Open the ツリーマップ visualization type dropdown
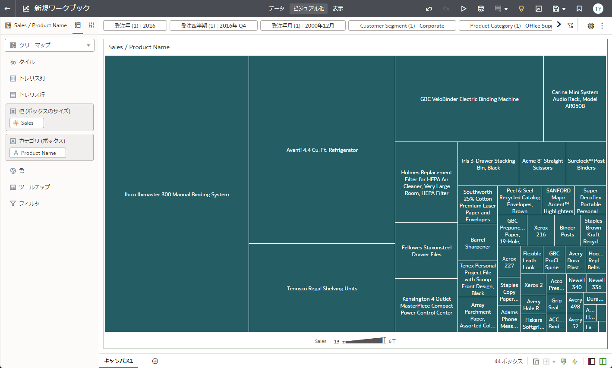The width and height of the screenshot is (612, 368). point(50,45)
